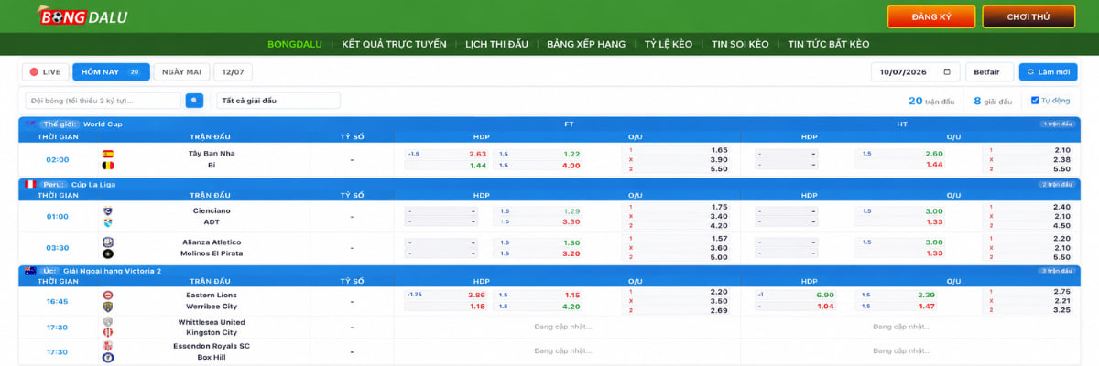Select the 12/07 date tab
The height and width of the screenshot is (366, 1099).
[x=233, y=71]
